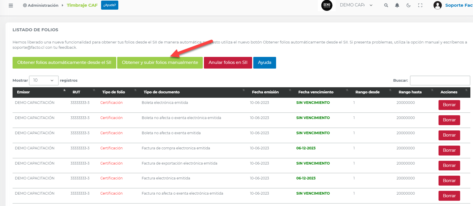Delete the Boleta electrónica emitida row
The height and width of the screenshot is (206, 473).
(x=449, y=105)
